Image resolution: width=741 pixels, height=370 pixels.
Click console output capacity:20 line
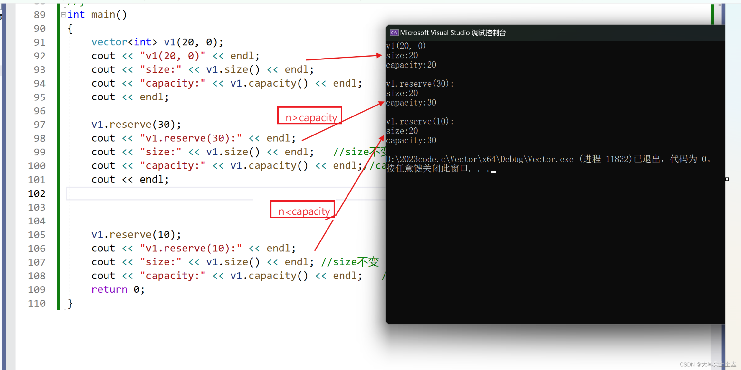point(411,65)
